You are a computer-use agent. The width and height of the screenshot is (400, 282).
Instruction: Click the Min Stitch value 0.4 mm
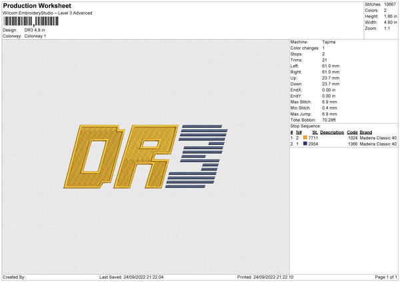(329, 108)
